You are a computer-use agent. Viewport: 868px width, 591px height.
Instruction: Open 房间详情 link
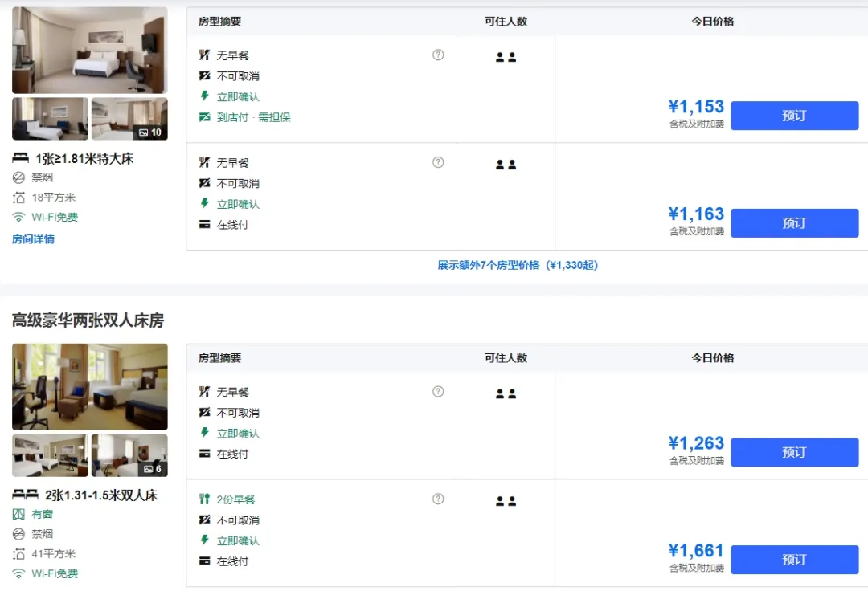[x=33, y=239]
